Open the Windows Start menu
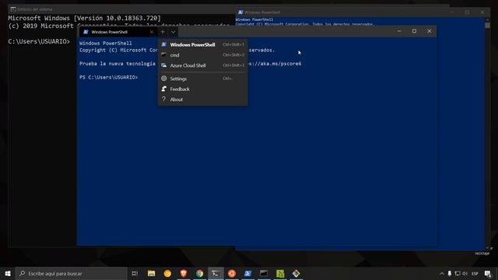The image size is (498, 280). 8,273
